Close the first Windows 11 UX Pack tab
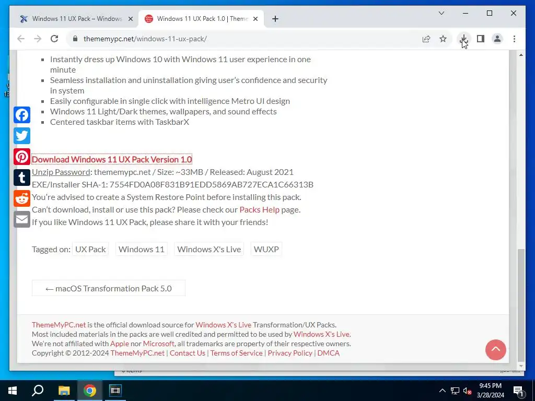Viewport: 535px width, 401px height. [130, 19]
